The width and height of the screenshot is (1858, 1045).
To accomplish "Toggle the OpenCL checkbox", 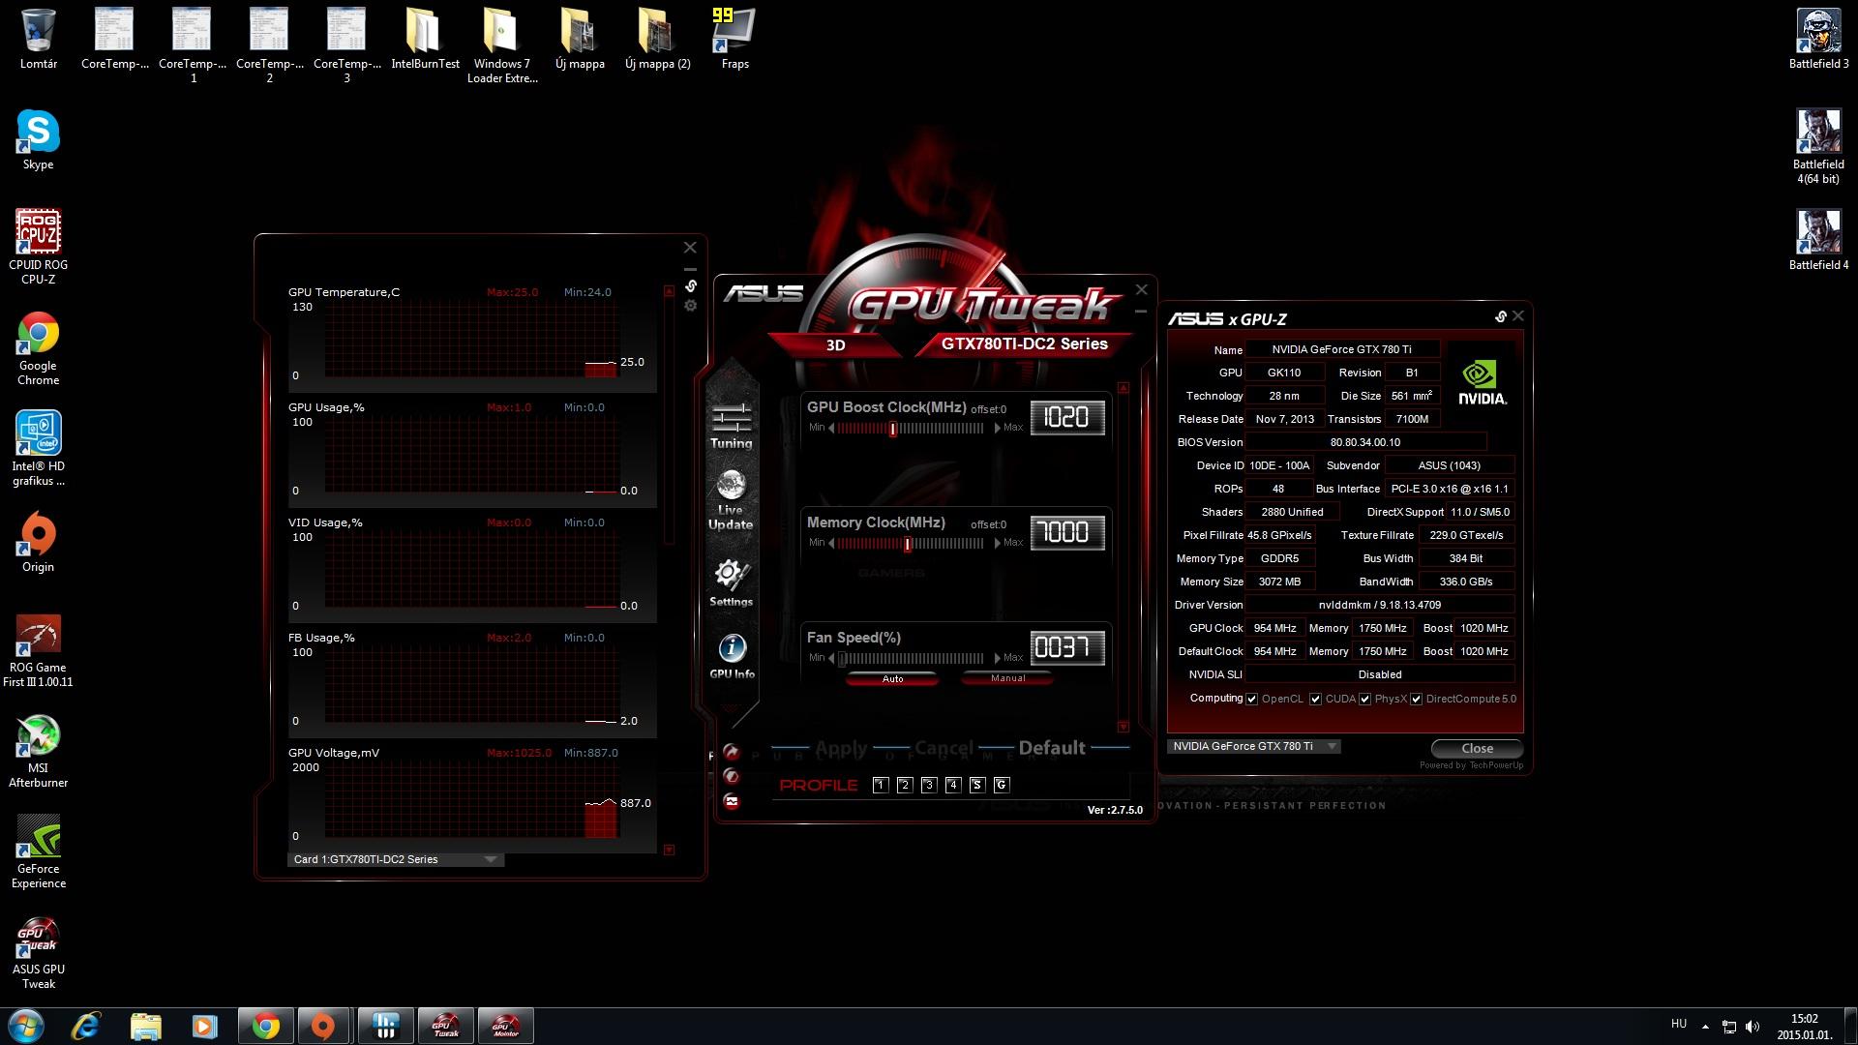I will (x=1252, y=699).
